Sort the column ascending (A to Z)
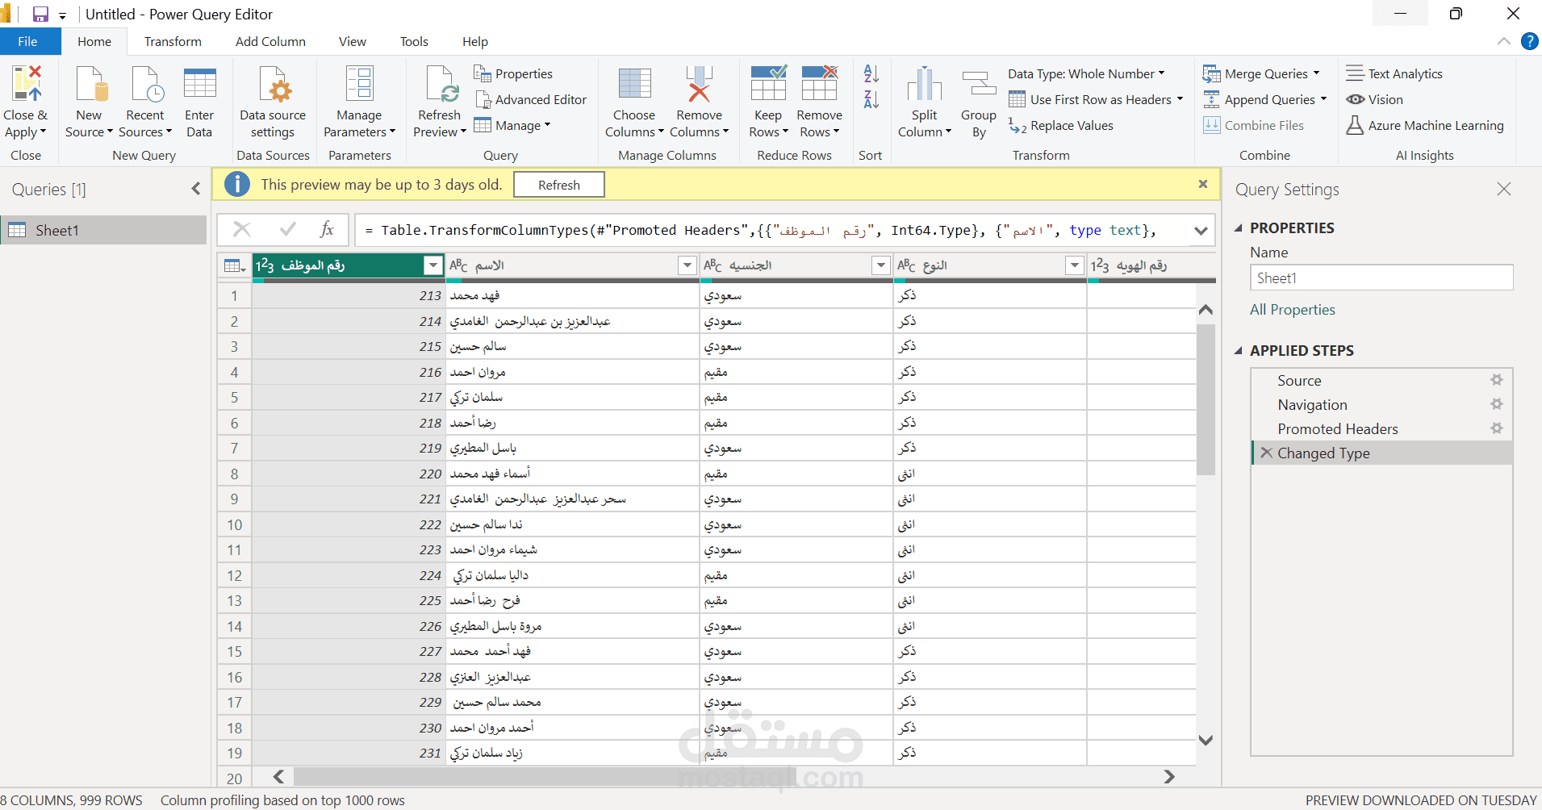The width and height of the screenshot is (1542, 810). 871,74
